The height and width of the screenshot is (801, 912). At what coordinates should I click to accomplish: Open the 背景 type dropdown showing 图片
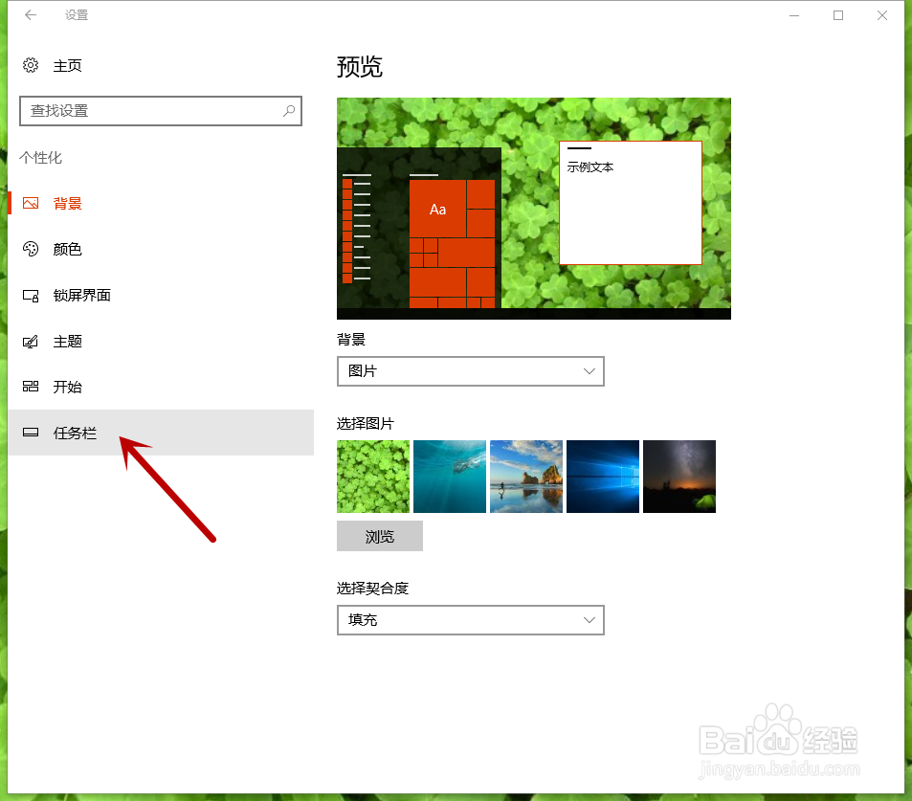pyautogui.click(x=470, y=371)
